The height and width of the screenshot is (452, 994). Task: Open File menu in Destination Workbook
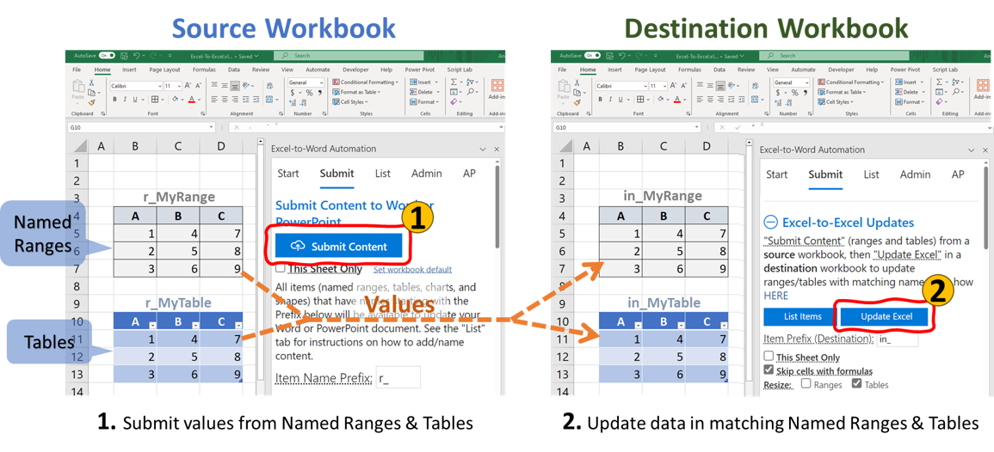tap(562, 70)
